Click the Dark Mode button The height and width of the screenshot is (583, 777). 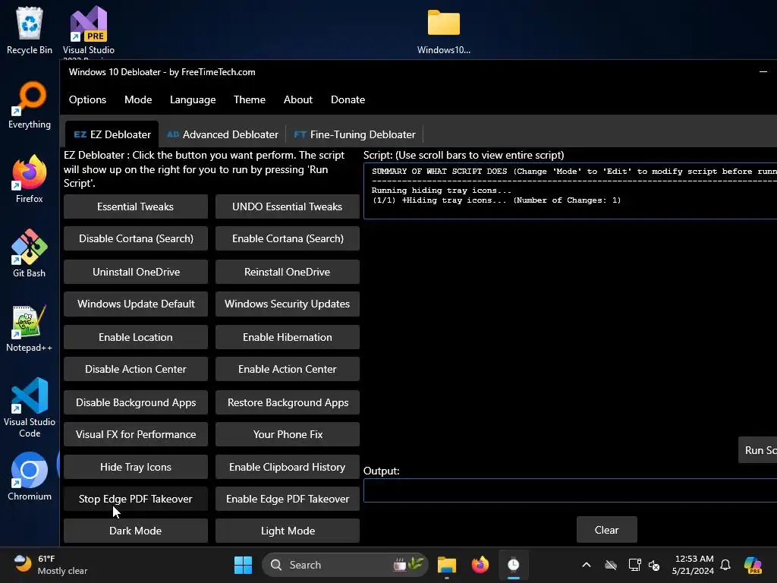click(x=135, y=531)
